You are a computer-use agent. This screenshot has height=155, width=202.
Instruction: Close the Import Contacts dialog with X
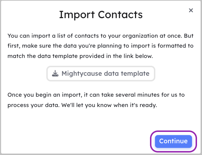(191, 10)
